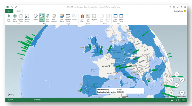Capture the screen
This screenshot has width=192, height=106.
[27, 18]
